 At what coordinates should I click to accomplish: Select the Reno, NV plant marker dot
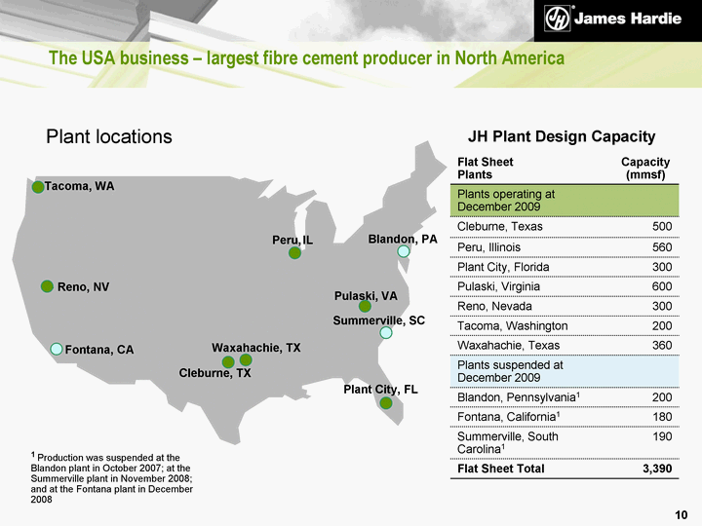click(47, 286)
